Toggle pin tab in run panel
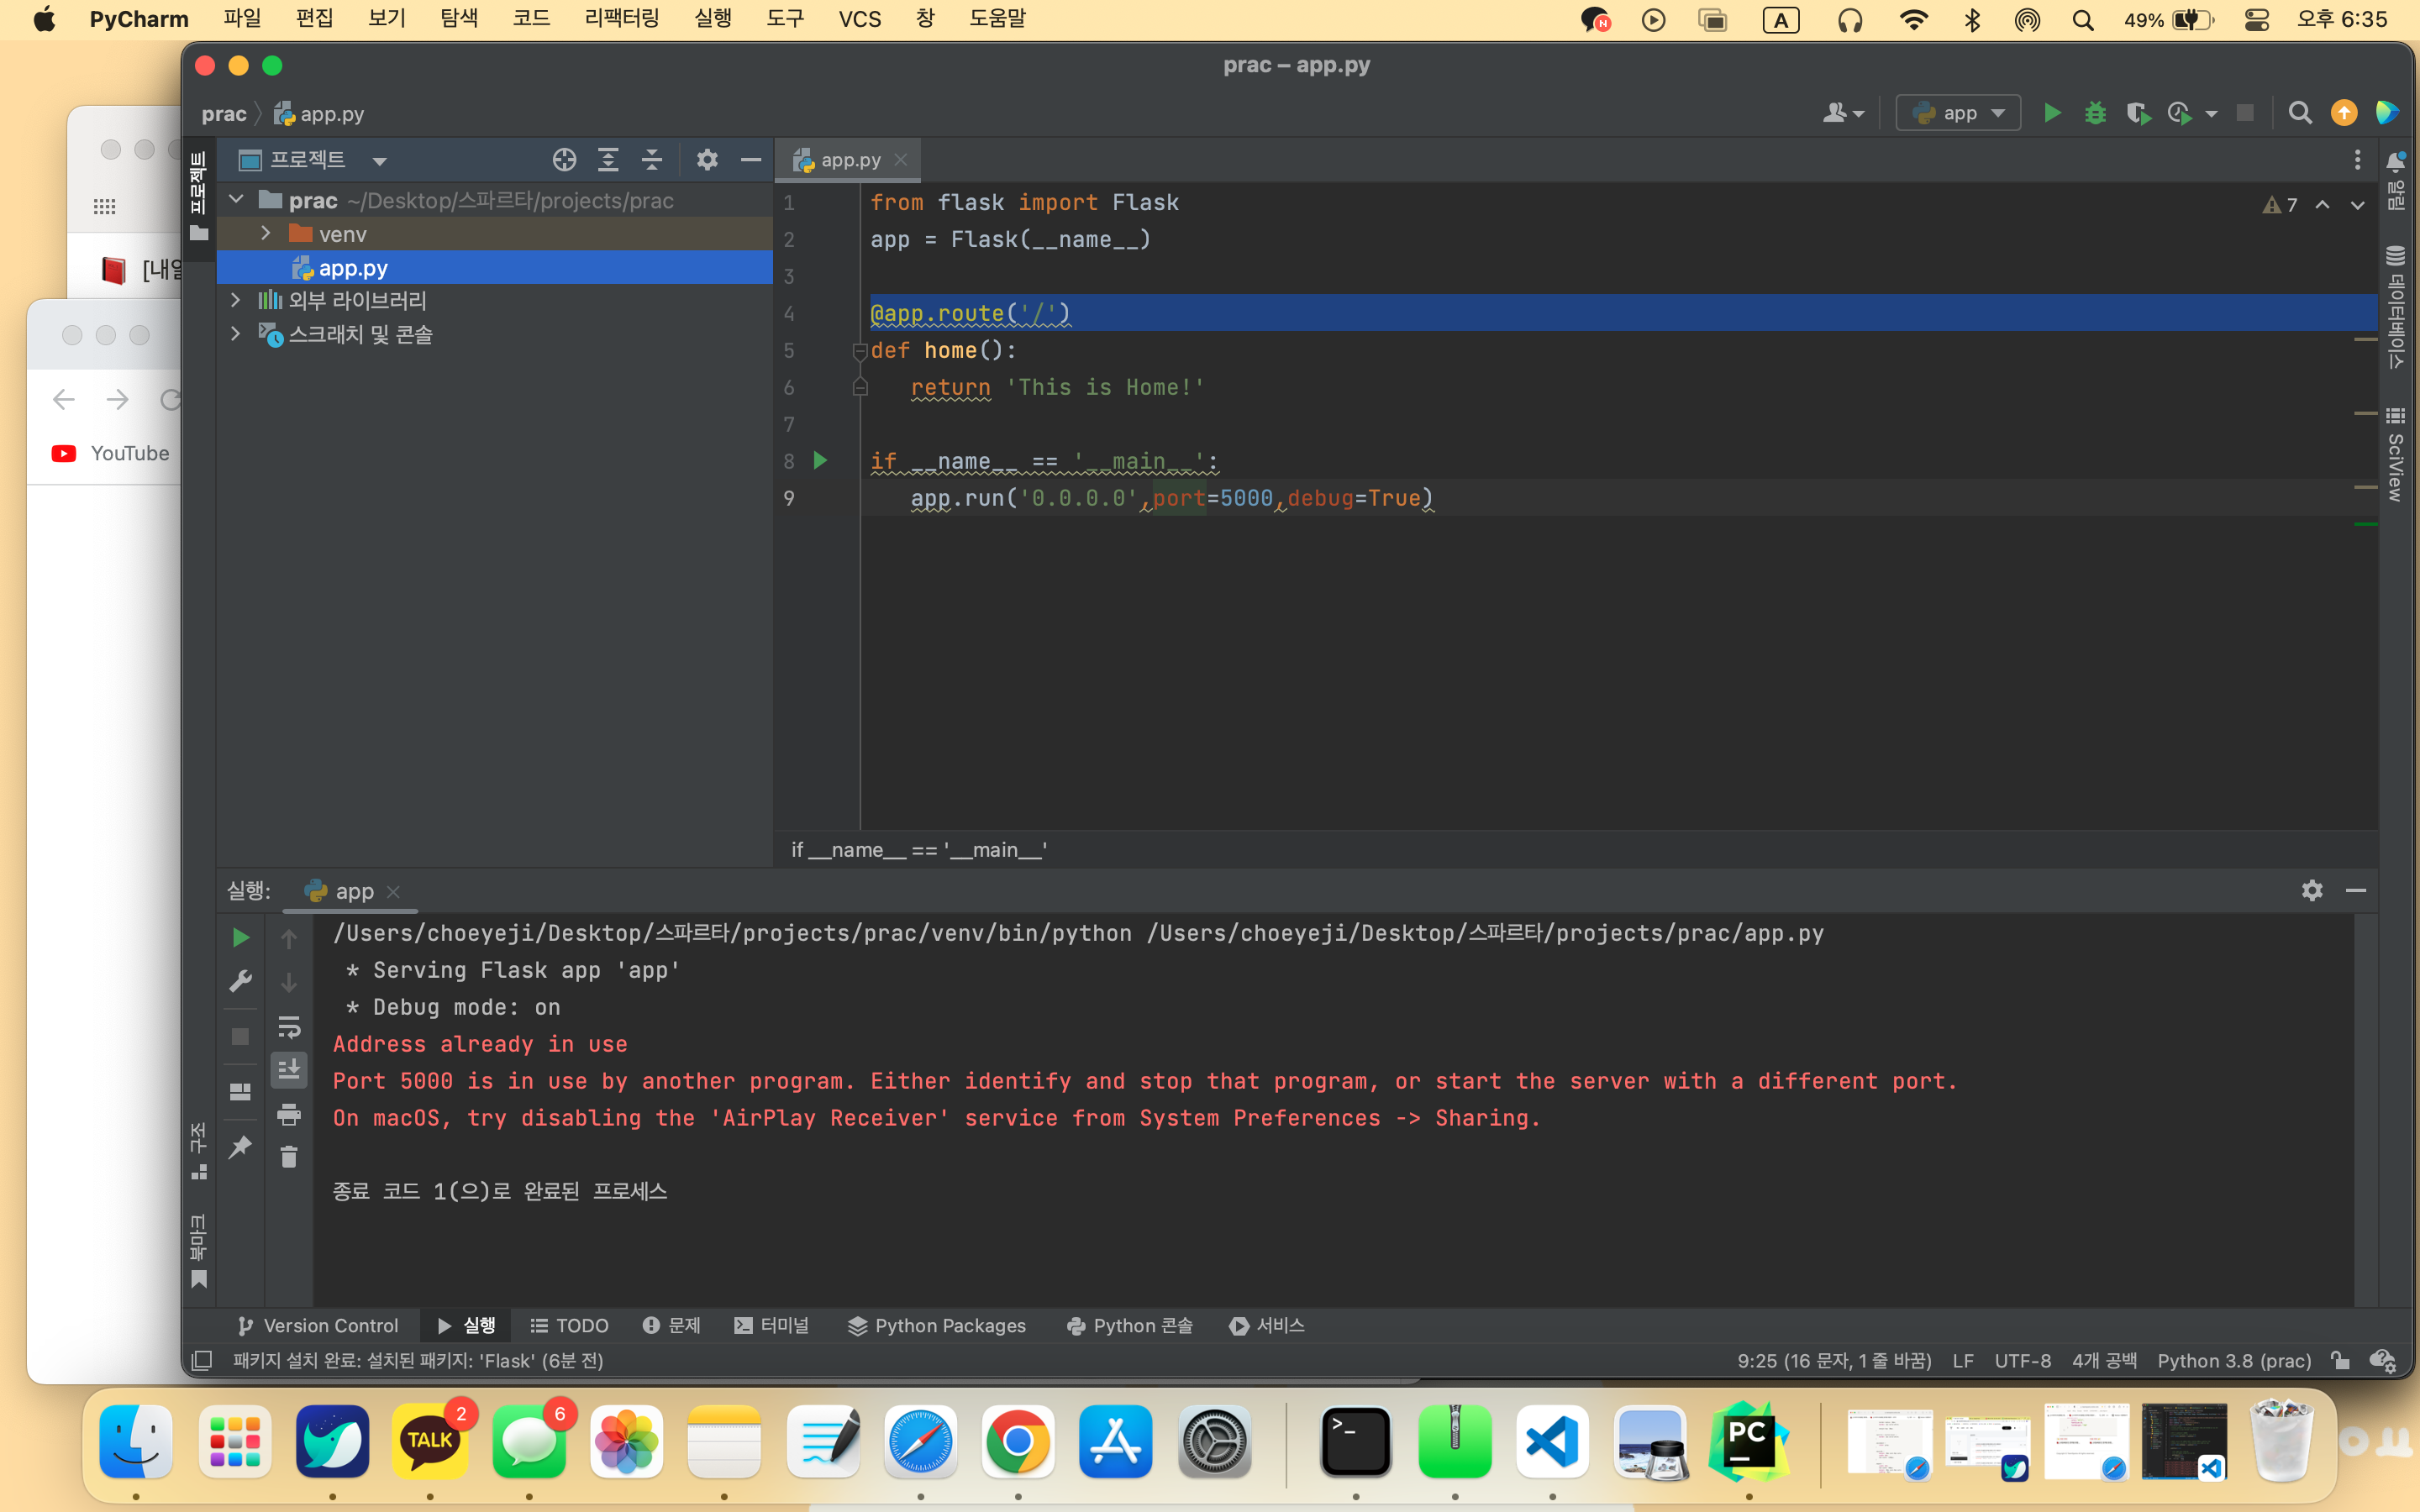This screenshot has height=1512, width=2420. point(240,1146)
